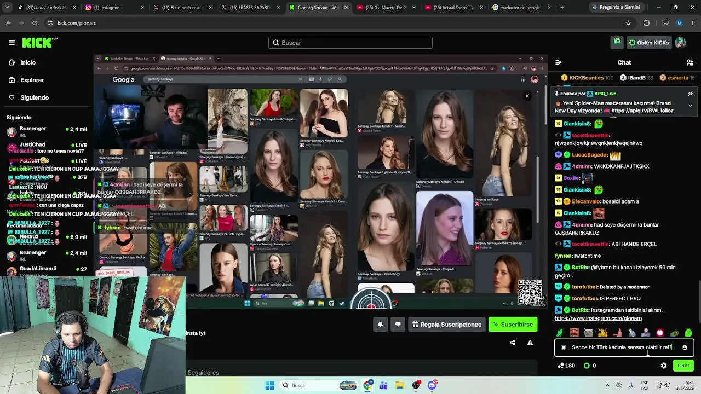Image resolution: width=701 pixels, height=394 pixels.
Task: Open the Chrome profile M avatar
Action: [x=680, y=23]
